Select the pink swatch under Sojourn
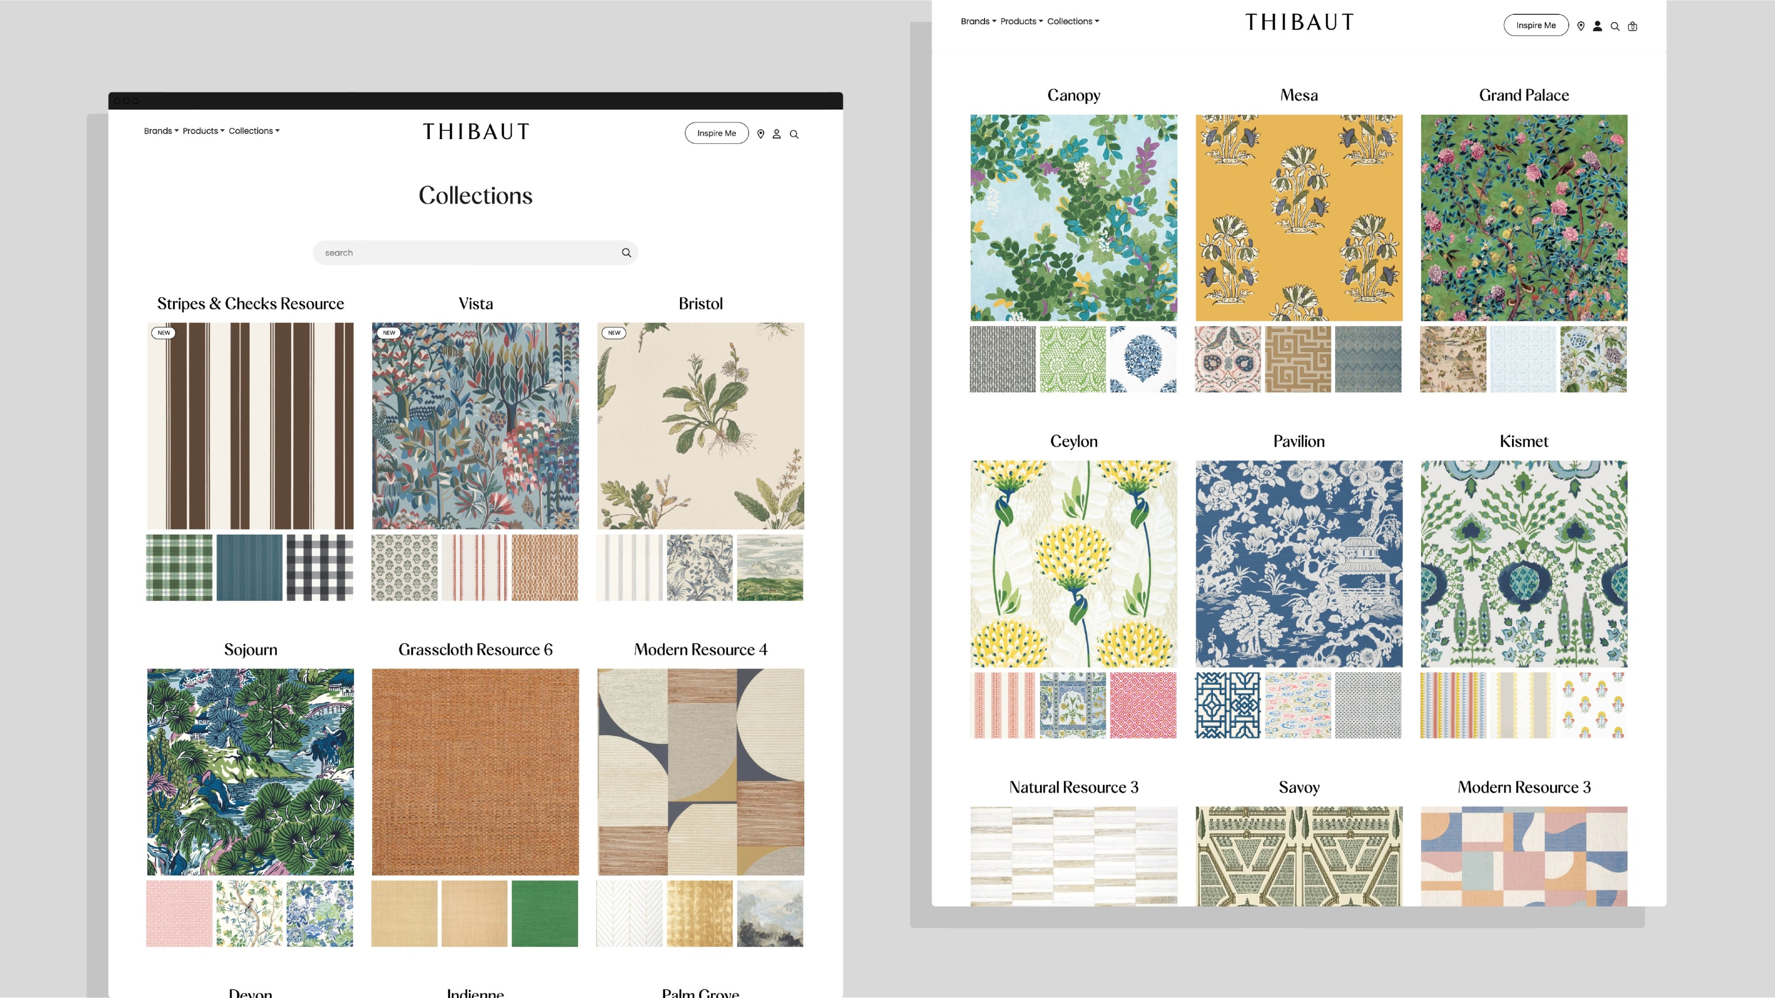 (179, 913)
